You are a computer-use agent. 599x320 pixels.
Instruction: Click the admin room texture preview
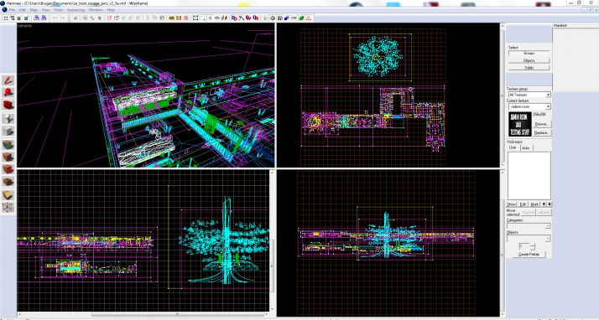click(x=519, y=124)
